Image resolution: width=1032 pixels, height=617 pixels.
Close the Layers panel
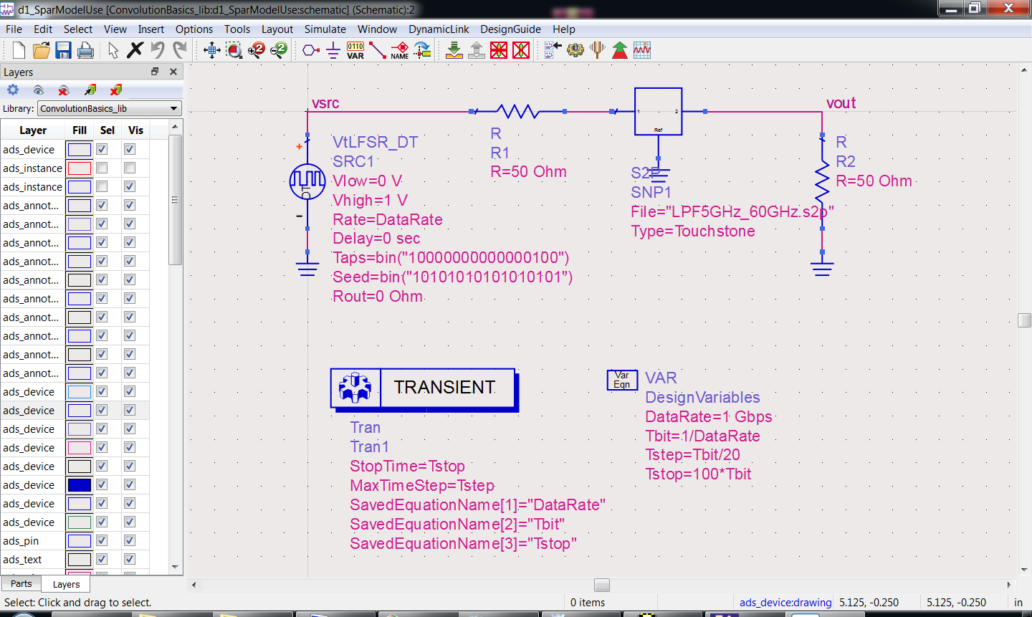(x=173, y=72)
